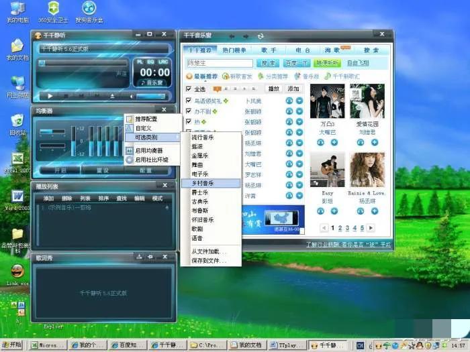470x352 pixels.
Task: Click the 搜索 button next to search box
Action: coord(269,63)
